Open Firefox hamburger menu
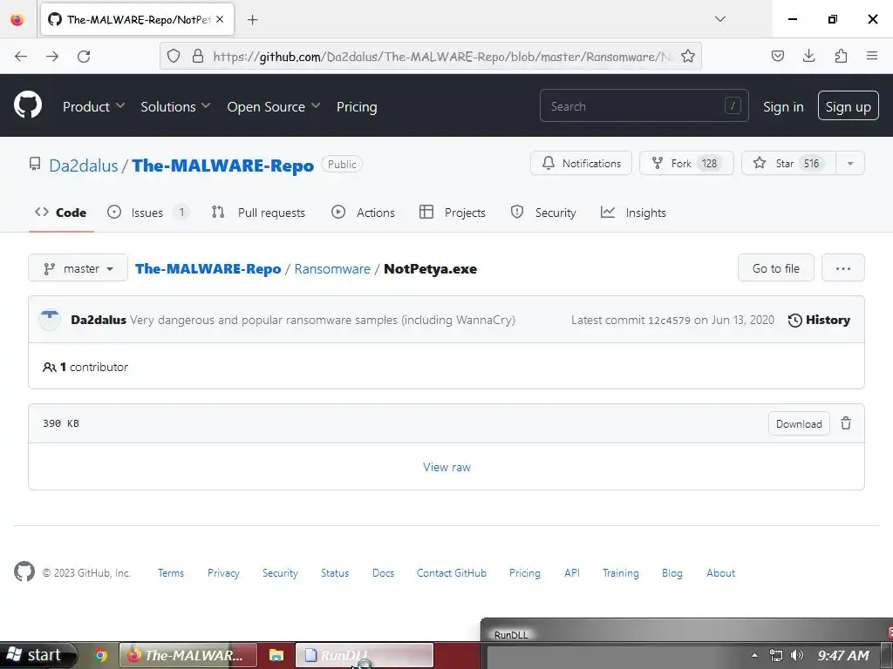 872,56
